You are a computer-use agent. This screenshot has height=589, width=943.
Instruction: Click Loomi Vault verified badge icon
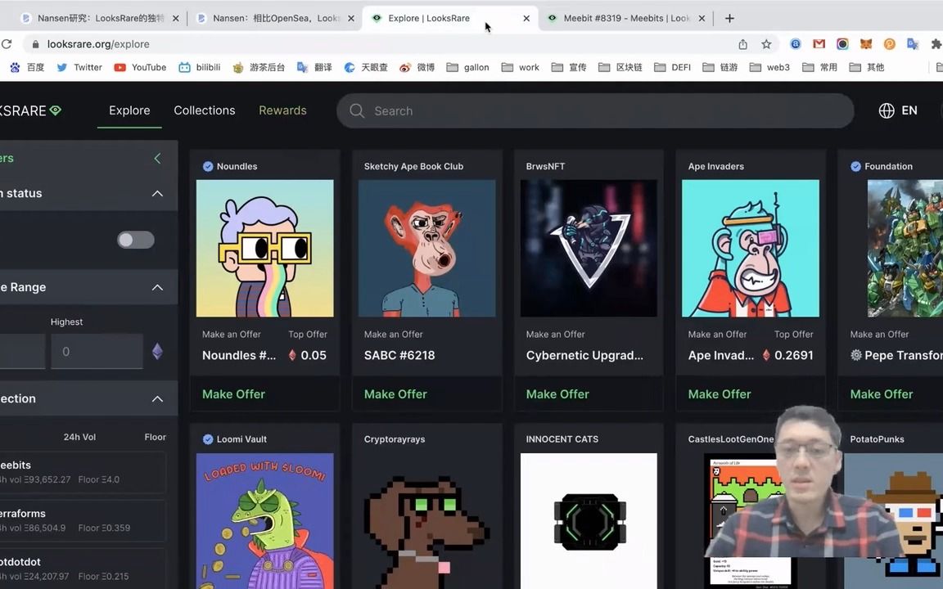click(207, 439)
